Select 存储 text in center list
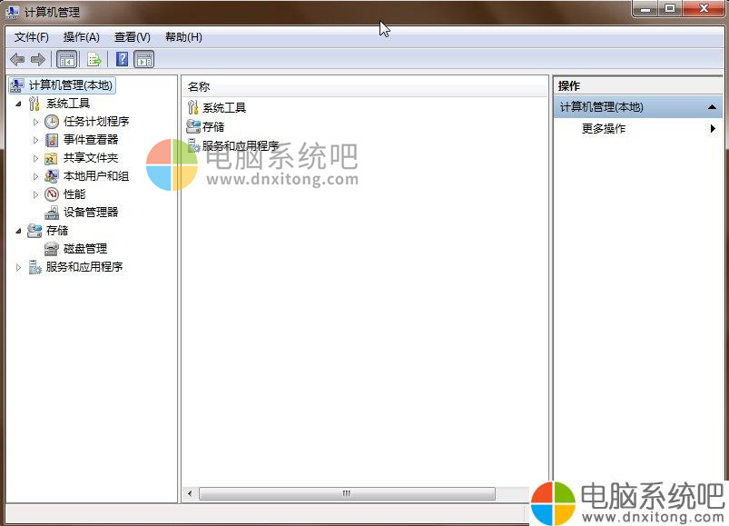The height and width of the screenshot is (526, 729). (x=213, y=126)
